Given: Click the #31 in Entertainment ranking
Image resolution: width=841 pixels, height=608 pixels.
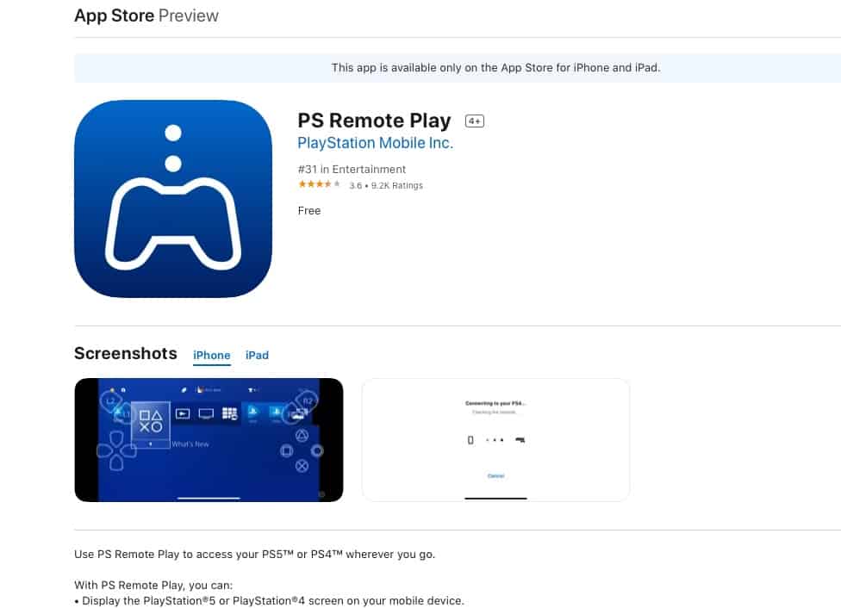Looking at the screenshot, I should (352, 170).
